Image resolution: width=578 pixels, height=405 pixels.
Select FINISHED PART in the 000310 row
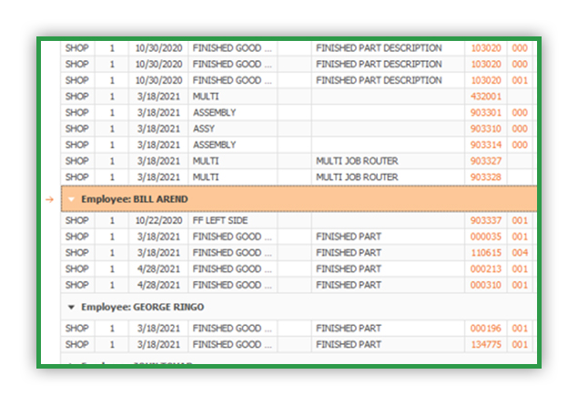388,285
